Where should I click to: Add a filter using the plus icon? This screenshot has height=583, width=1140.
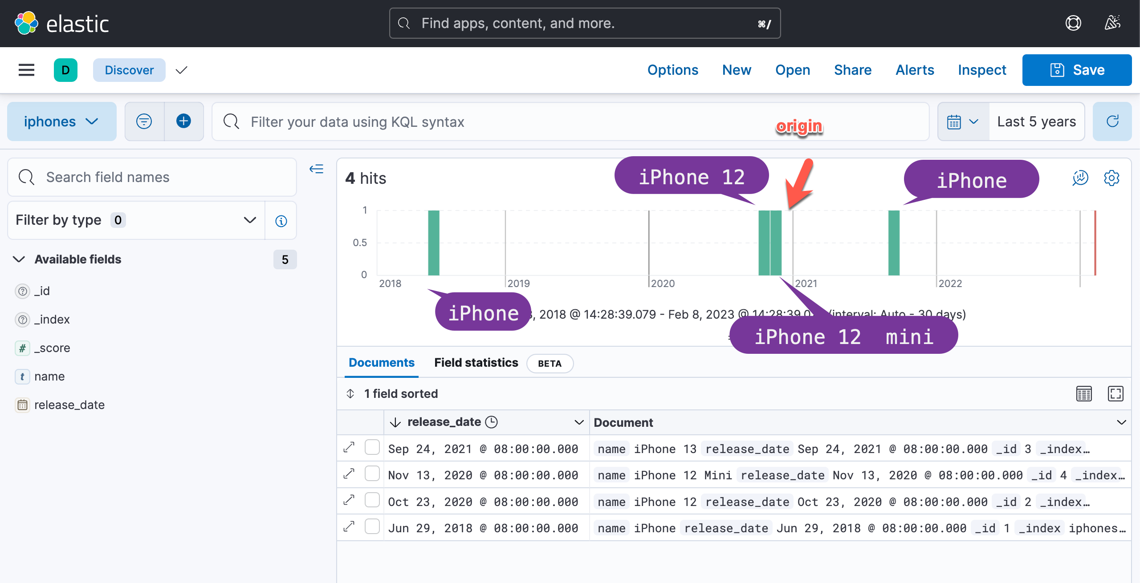click(183, 121)
